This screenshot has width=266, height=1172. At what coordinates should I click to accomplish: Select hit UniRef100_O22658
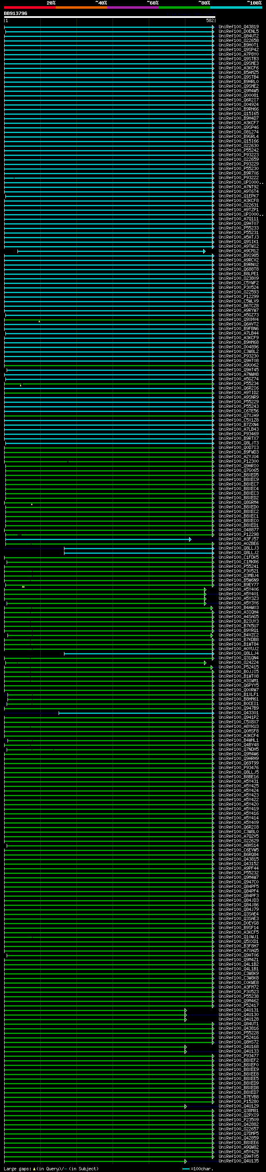click(x=239, y=40)
